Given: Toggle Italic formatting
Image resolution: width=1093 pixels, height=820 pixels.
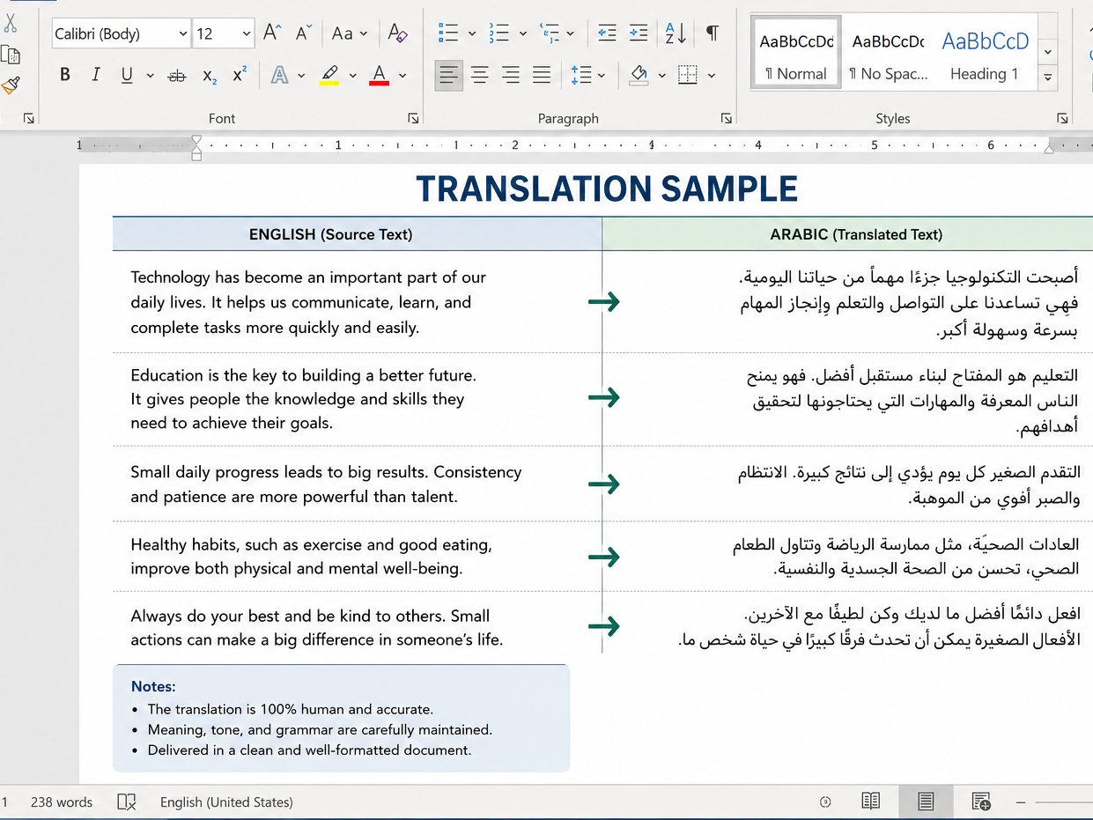Looking at the screenshot, I should click(x=95, y=76).
